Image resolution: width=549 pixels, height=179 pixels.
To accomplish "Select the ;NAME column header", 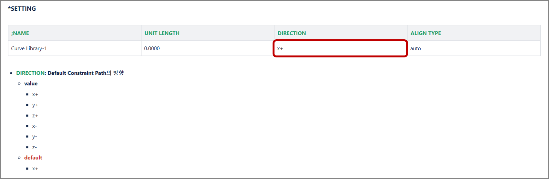I will coord(20,33).
